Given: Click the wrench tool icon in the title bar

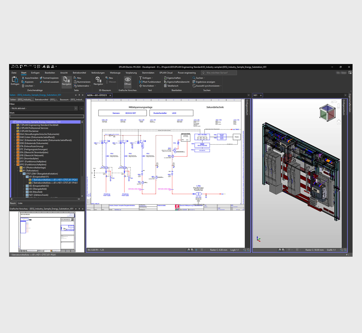Looking at the screenshot, I should pyautogui.click(x=44, y=67).
